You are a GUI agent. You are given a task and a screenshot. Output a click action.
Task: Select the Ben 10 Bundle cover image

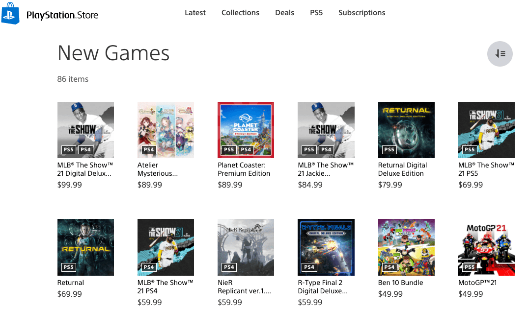406,247
